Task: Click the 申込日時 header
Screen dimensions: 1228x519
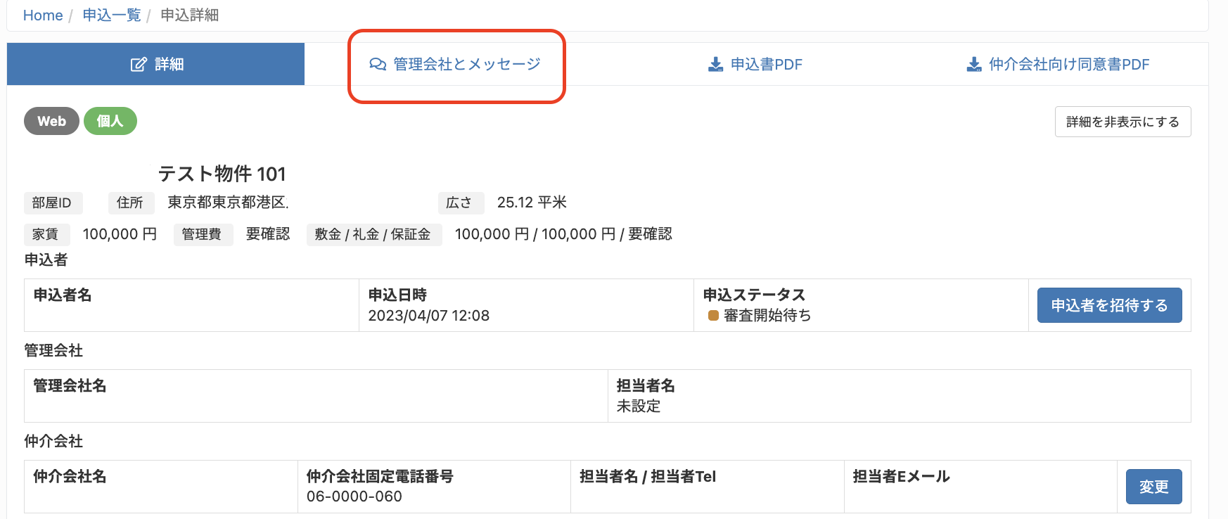Action: pyautogui.click(x=397, y=295)
